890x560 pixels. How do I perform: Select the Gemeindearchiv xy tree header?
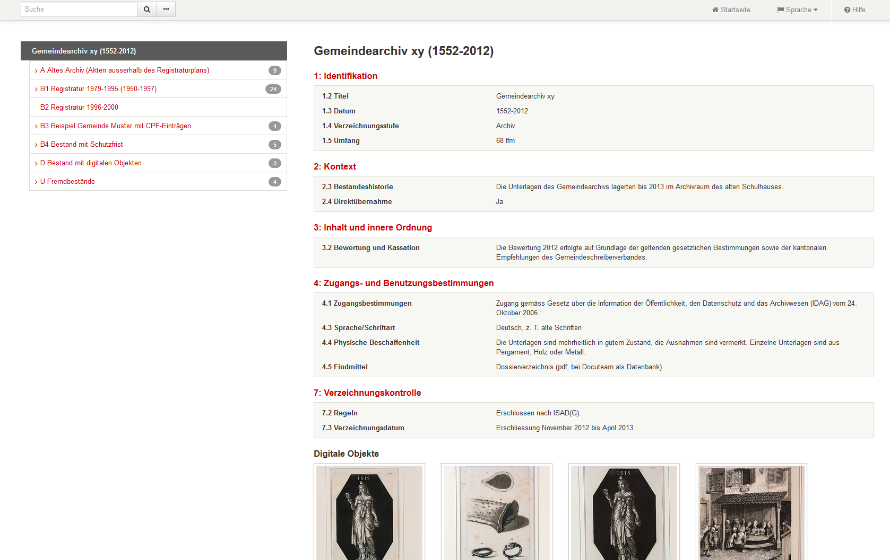point(84,51)
